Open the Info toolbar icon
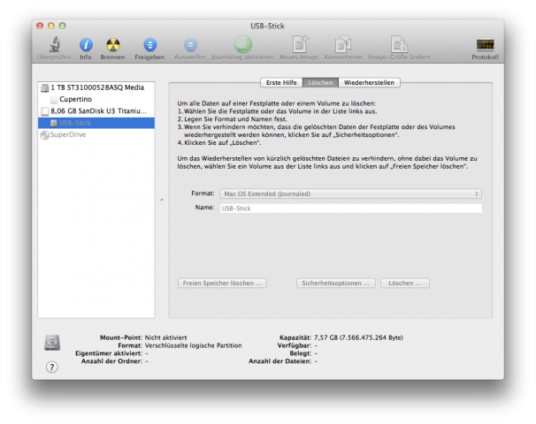Image resolution: width=536 pixels, height=424 pixels. coord(86,45)
